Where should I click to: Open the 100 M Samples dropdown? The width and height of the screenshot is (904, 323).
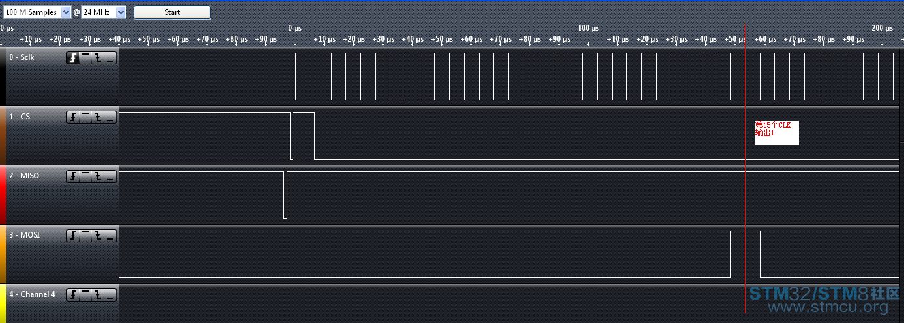click(x=36, y=12)
